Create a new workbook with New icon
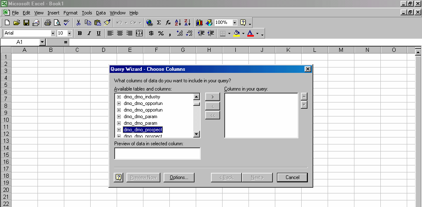 [7, 23]
